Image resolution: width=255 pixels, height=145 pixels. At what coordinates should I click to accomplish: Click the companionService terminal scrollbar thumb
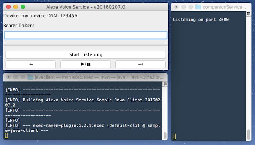(249, 134)
